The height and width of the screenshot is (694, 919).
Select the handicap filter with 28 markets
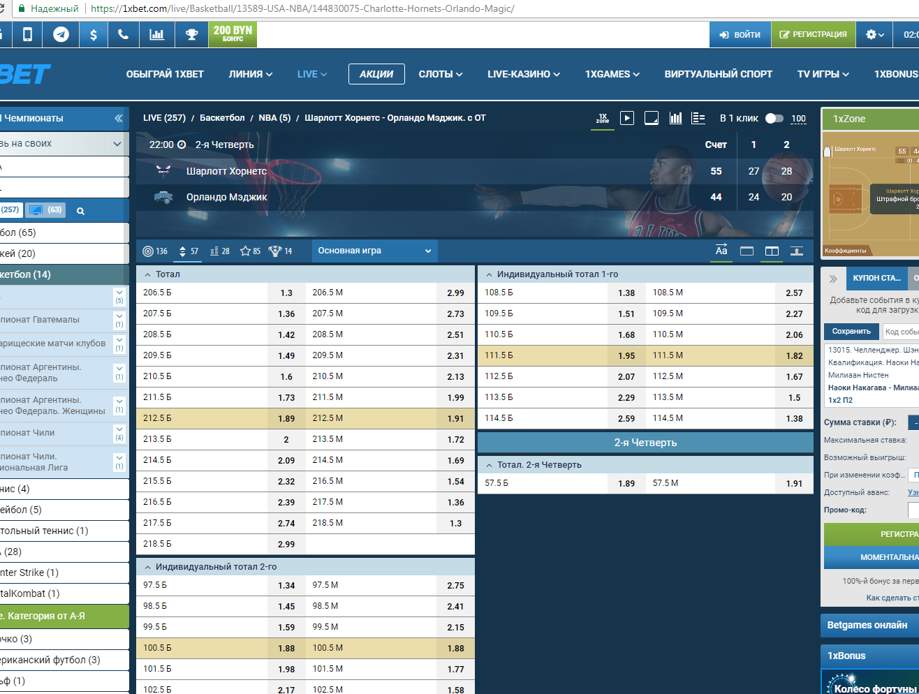point(220,251)
